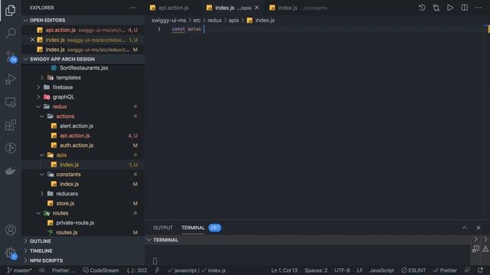Viewport: 490px width, 275px height.
Task: Run the code with play icon
Action: coord(450,8)
